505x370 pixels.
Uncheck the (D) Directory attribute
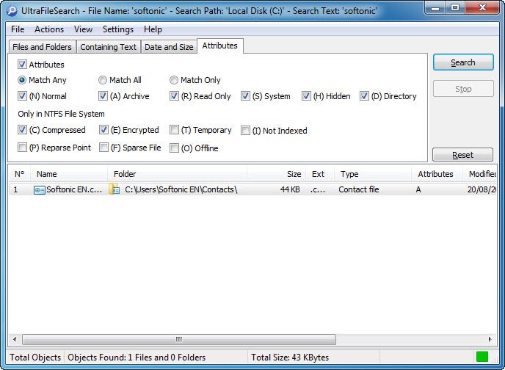click(364, 96)
